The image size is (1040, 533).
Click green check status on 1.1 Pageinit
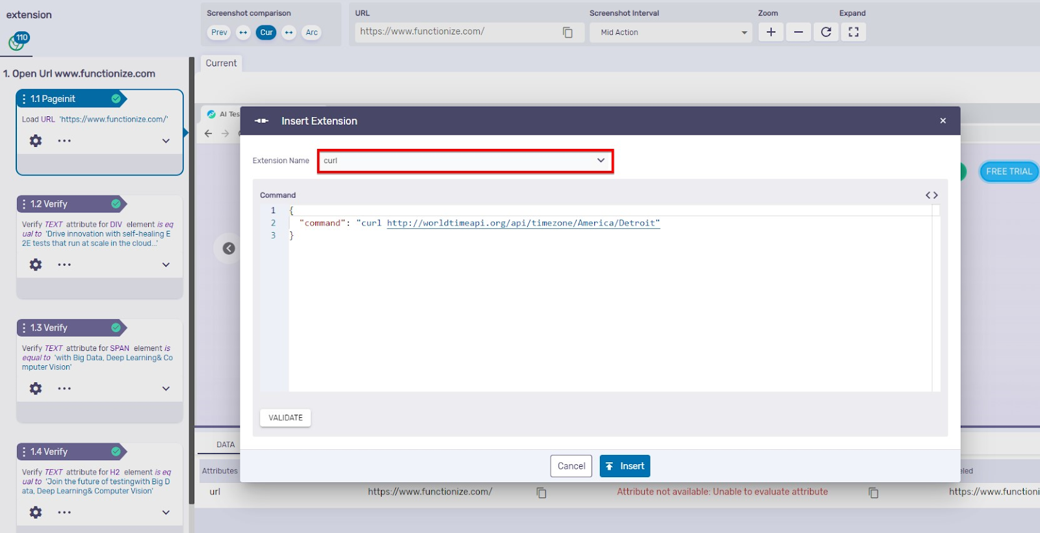click(x=116, y=99)
